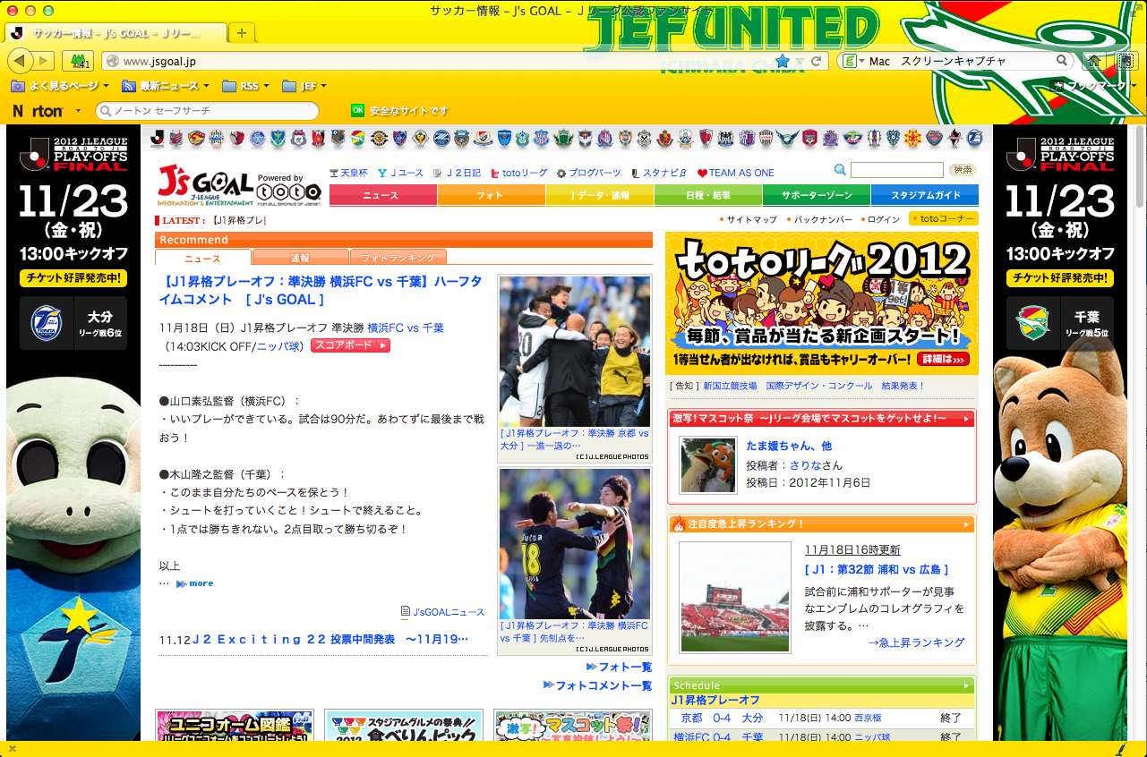Click the green OK Norton safety badge
This screenshot has height=757, width=1147.
pos(358,111)
